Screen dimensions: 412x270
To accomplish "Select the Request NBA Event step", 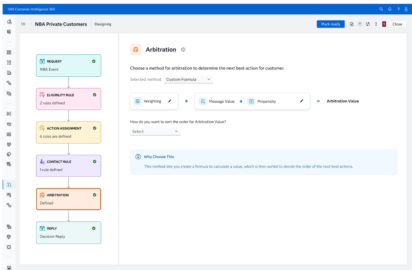I will coord(68,65).
